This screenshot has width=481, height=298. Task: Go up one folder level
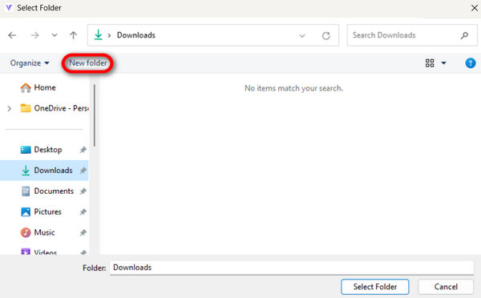click(73, 35)
